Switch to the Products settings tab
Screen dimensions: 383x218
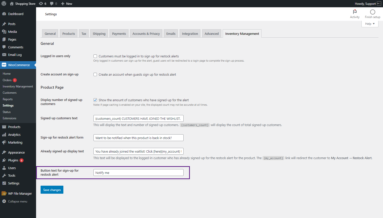(x=69, y=34)
